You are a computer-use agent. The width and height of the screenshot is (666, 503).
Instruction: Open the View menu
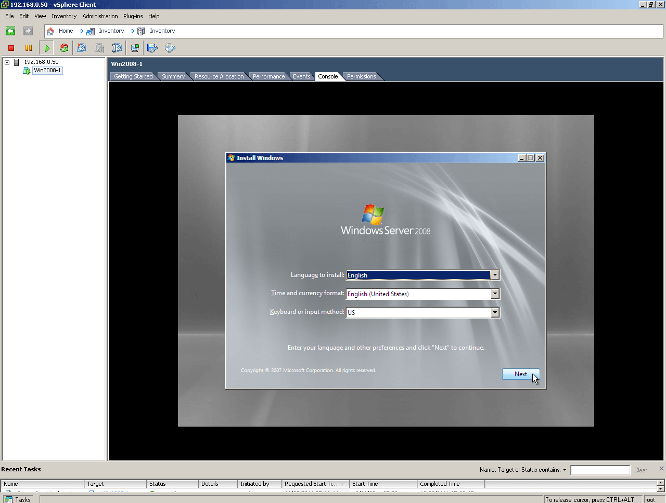coord(40,16)
